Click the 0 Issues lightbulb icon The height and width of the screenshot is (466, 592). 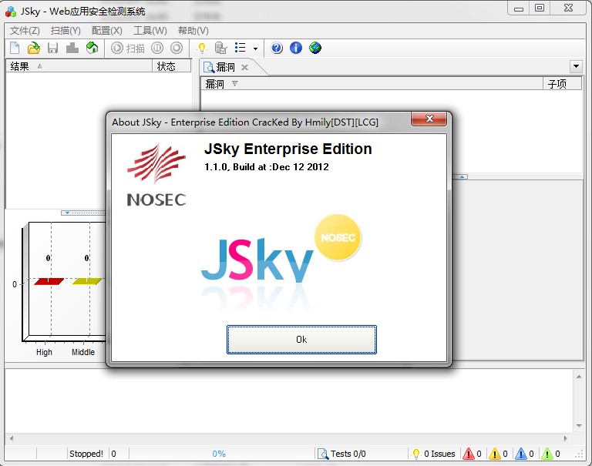pos(416,454)
